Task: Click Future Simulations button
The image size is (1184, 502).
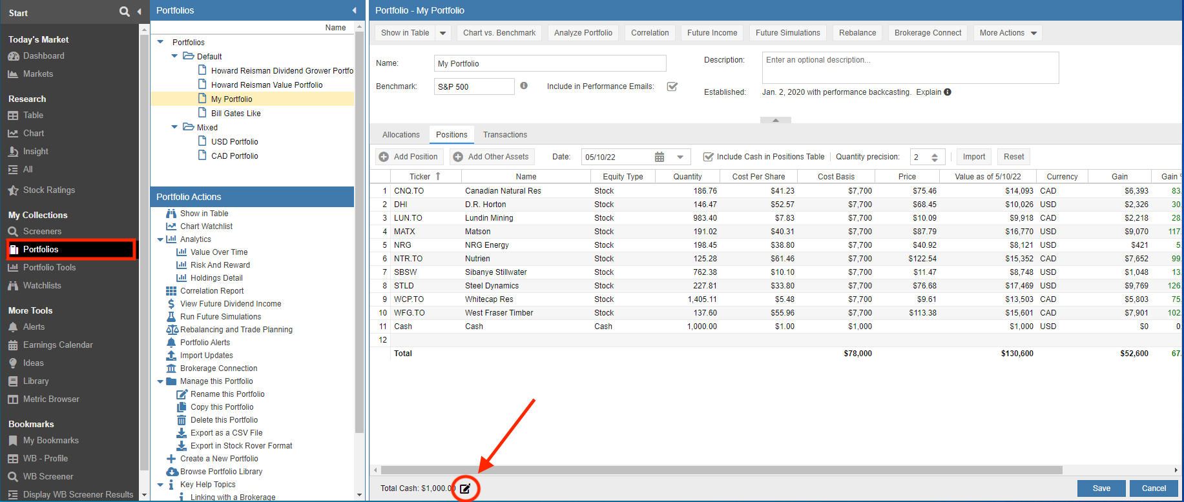Action: pos(788,33)
